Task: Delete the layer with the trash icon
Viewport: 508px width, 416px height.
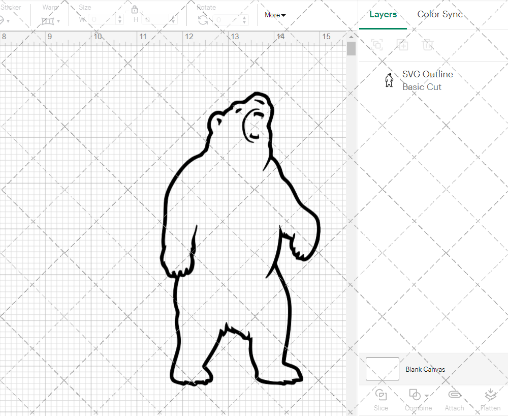Action: pos(428,45)
